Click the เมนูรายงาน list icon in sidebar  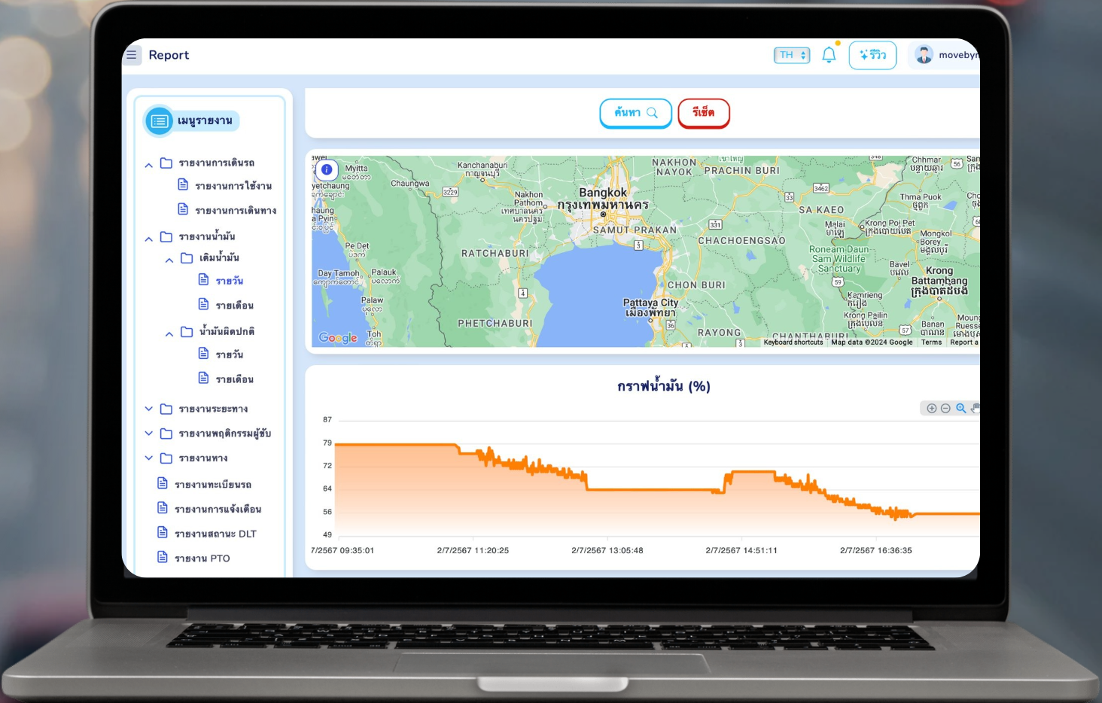(x=159, y=121)
